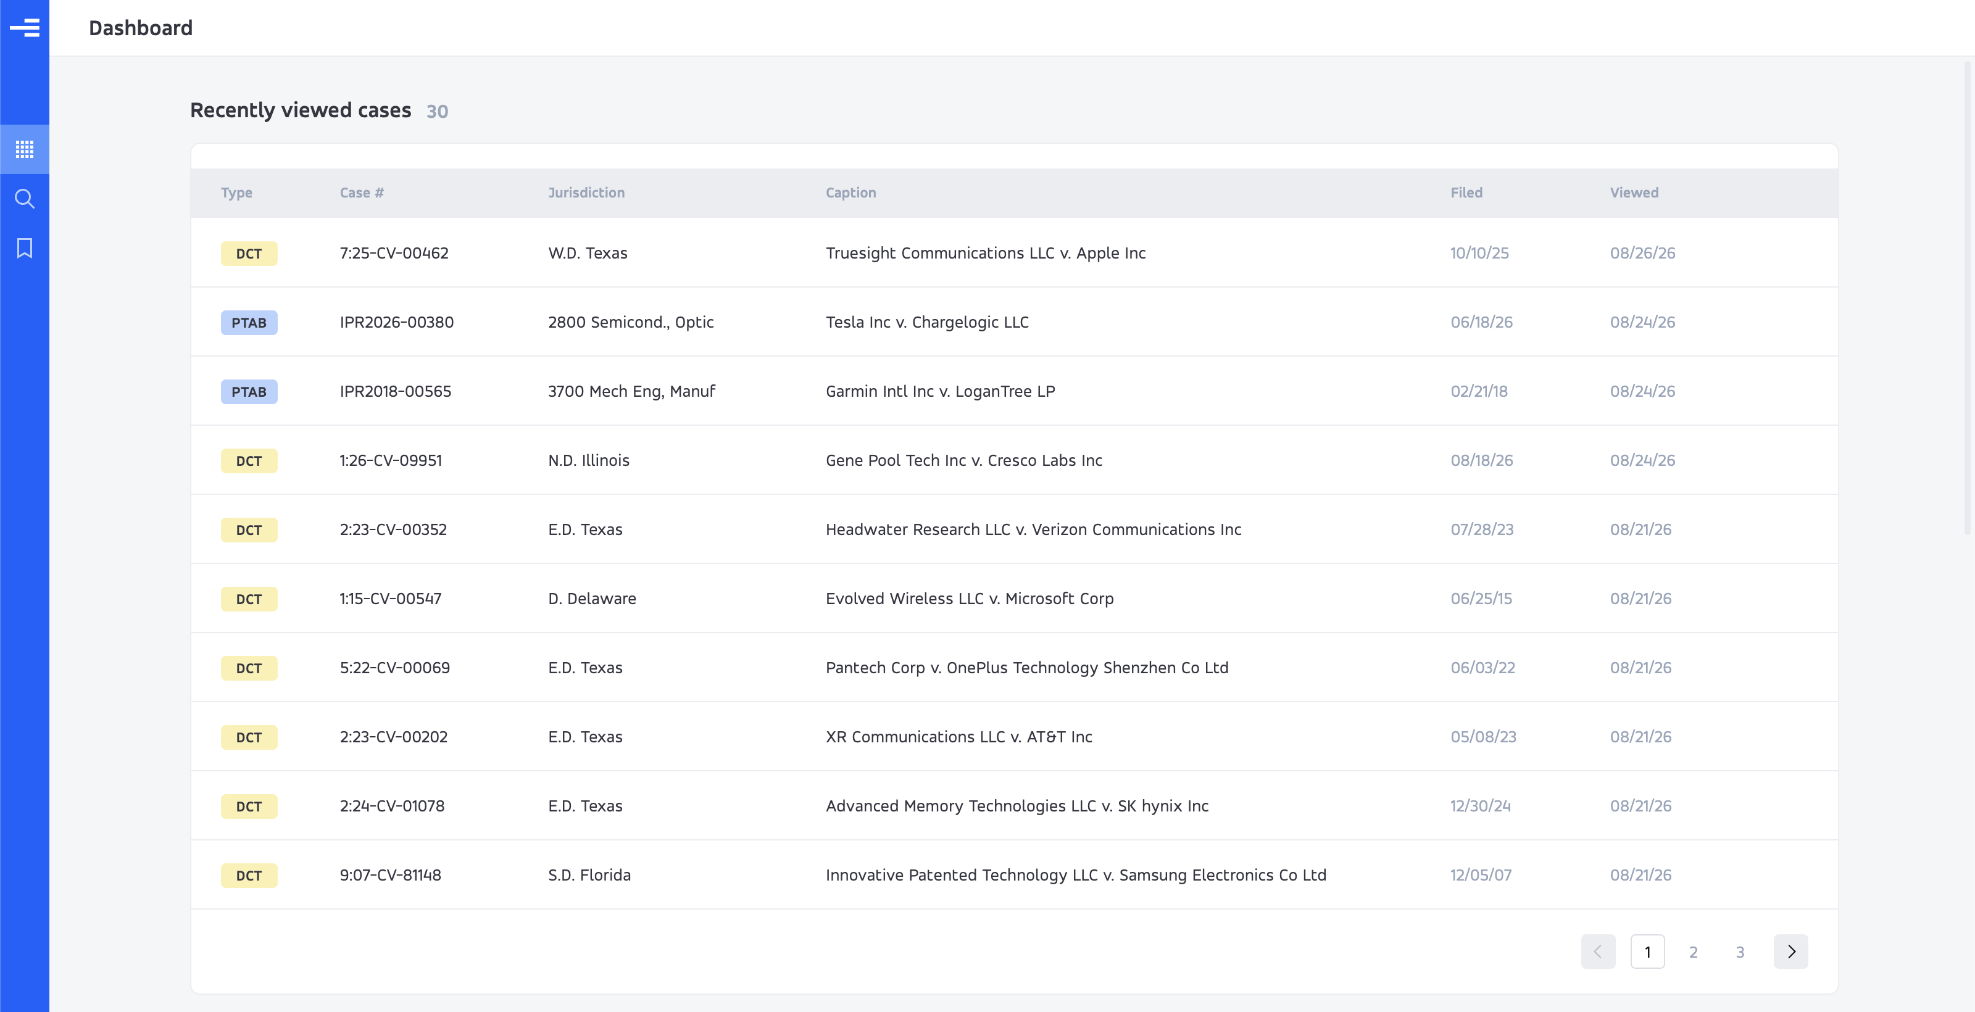Open case 2:23-CV-00352
This screenshot has height=1012, width=1975.
pyautogui.click(x=393, y=529)
